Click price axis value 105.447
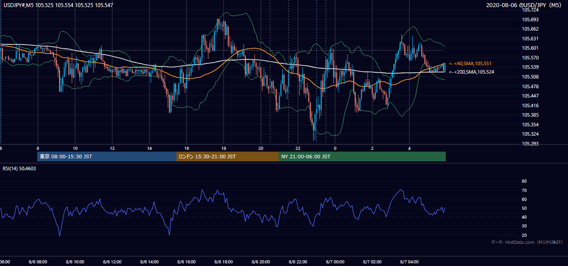 coord(530,96)
